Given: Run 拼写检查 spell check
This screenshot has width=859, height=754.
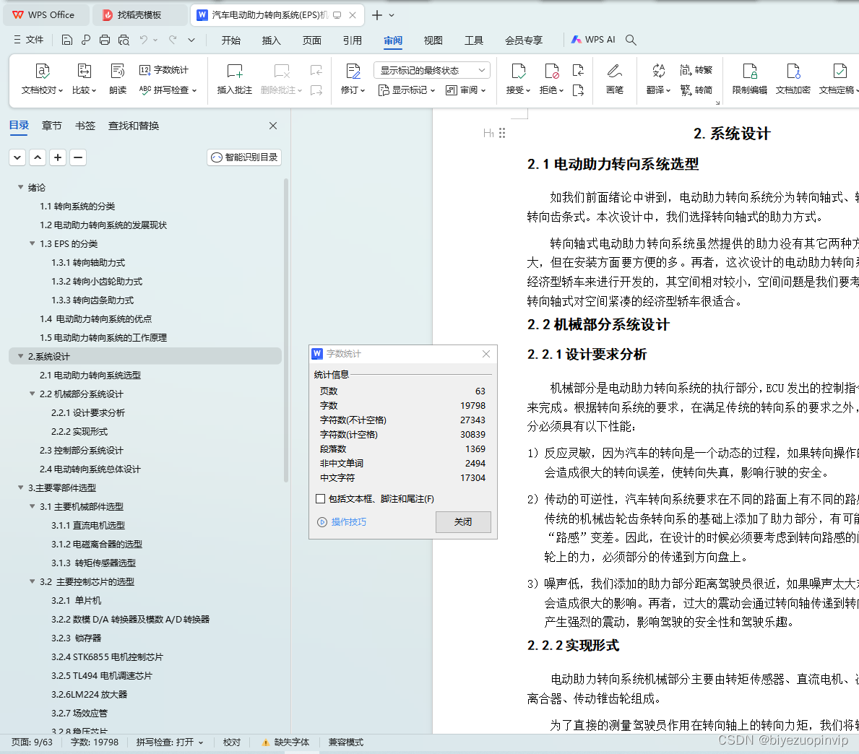Looking at the screenshot, I should tap(168, 90).
